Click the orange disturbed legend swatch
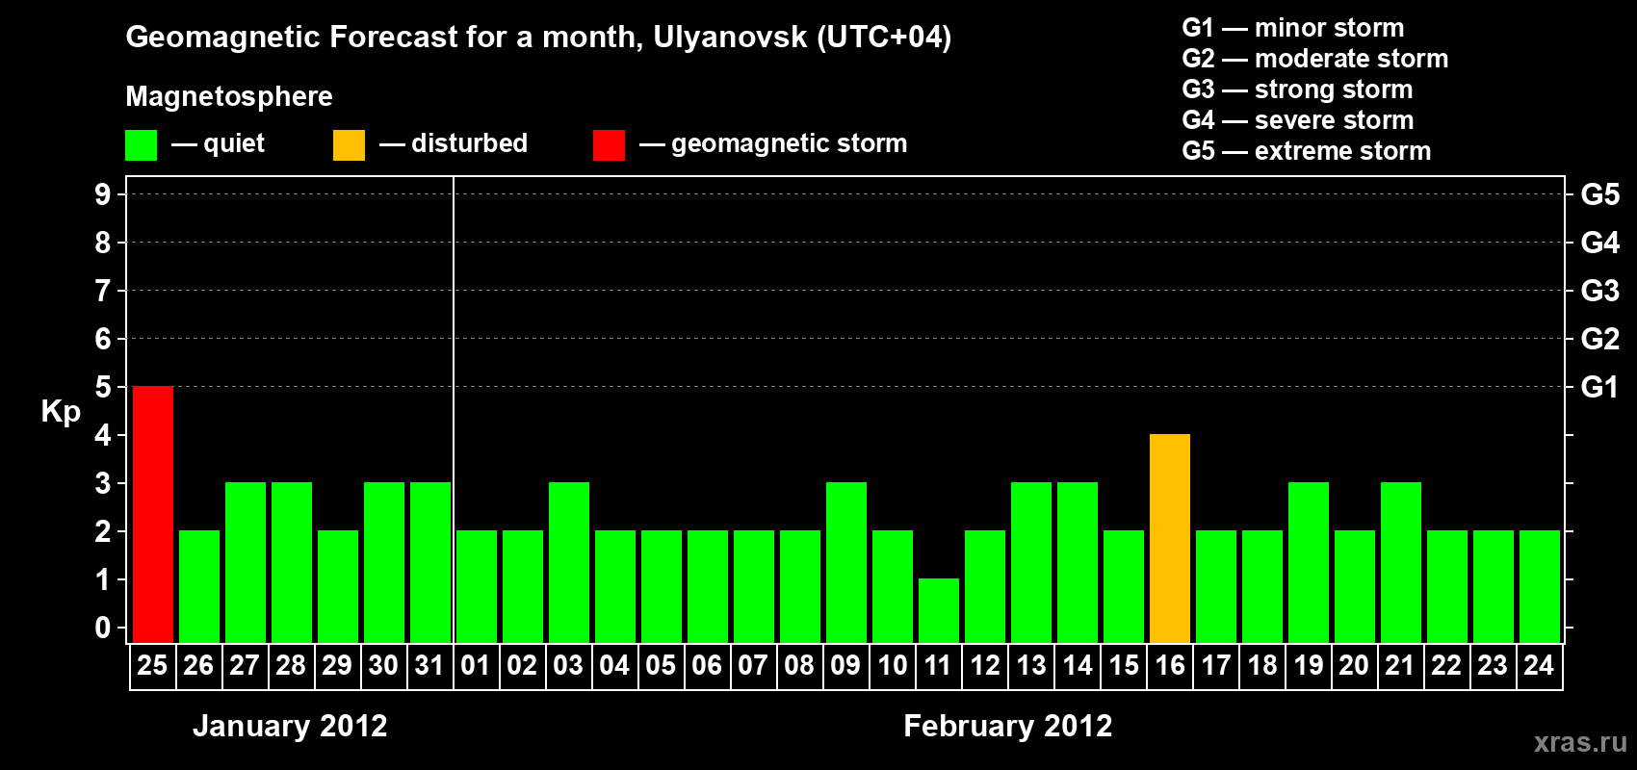The image size is (1637, 770). pyautogui.click(x=349, y=145)
